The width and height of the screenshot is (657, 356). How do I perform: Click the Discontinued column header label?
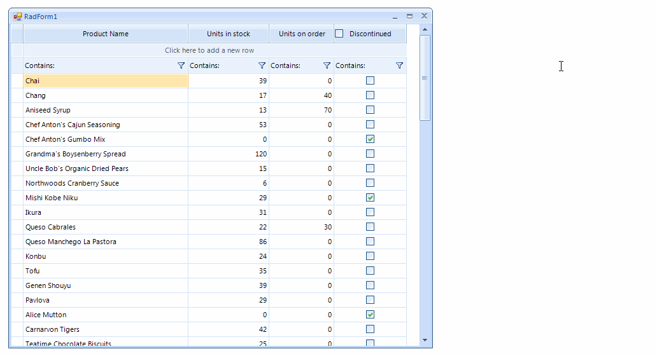click(x=371, y=34)
